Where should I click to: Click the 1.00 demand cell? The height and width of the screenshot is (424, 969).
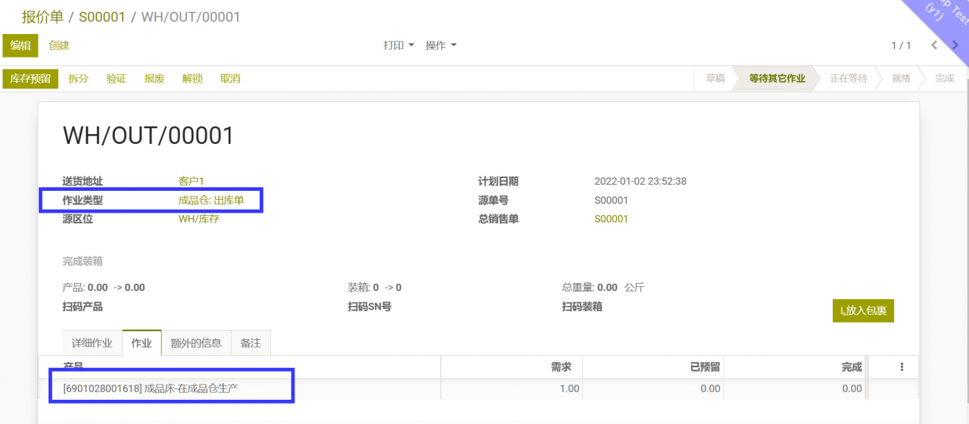coord(512,388)
